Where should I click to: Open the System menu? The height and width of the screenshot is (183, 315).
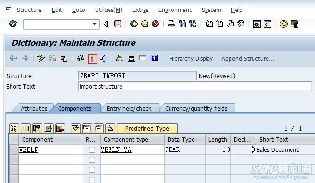coord(211,10)
